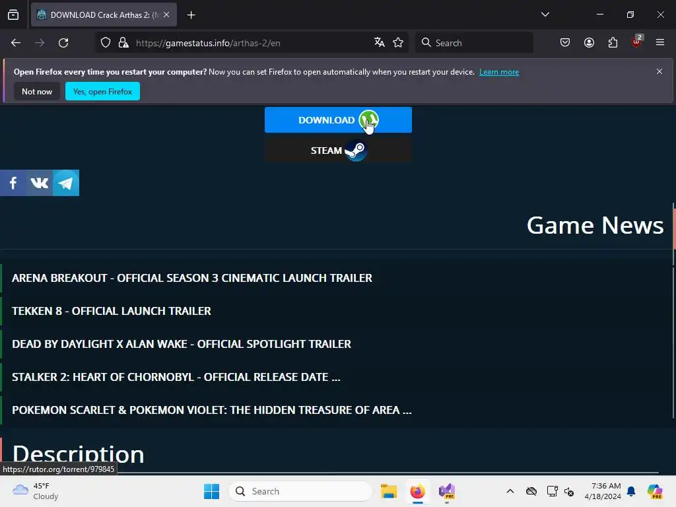
Task: Open Firefox application hamburger menu
Action: pos(660,42)
